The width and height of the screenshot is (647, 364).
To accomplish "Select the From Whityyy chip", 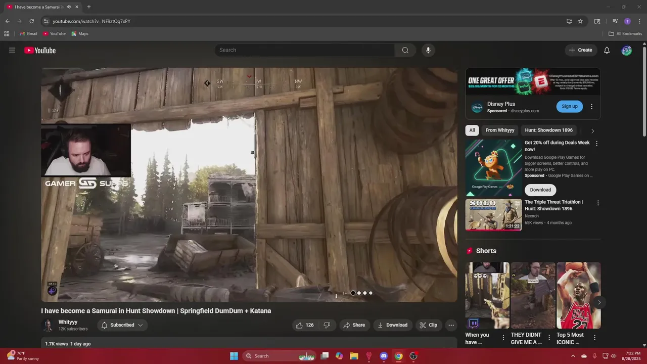I will 500,130.
